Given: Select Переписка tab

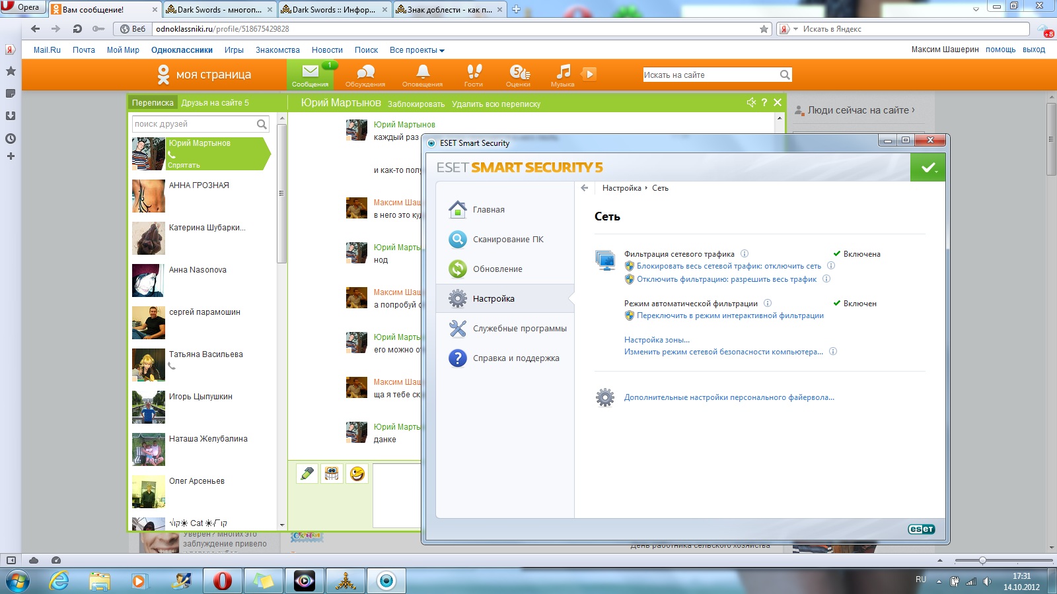Looking at the screenshot, I should (x=153, y=102).
